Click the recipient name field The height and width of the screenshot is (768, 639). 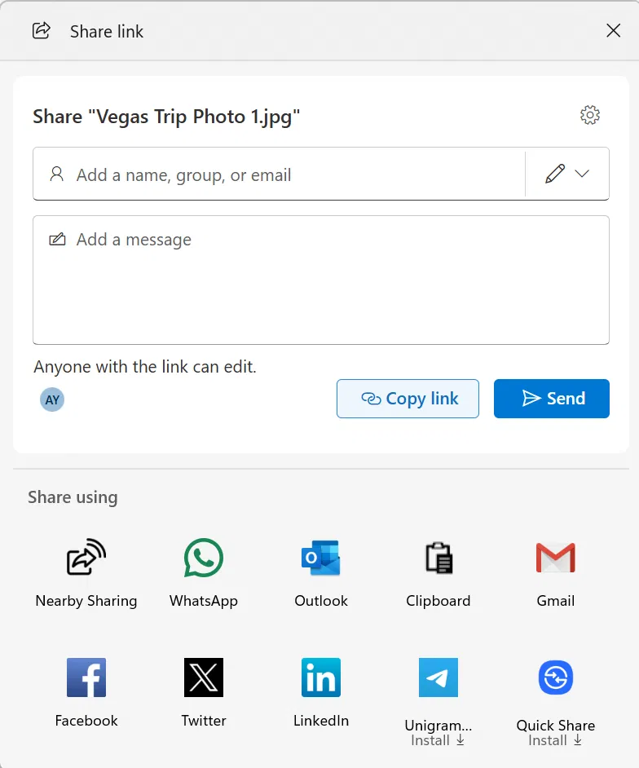click(x=277, y=174)
